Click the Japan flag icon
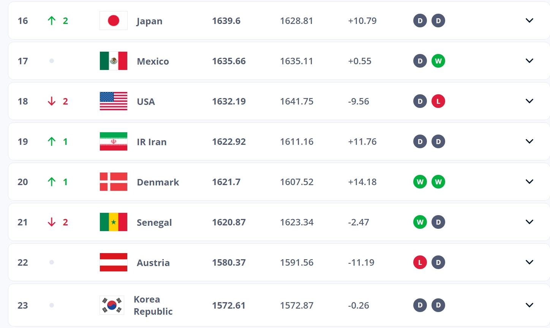 click(113, 21)
